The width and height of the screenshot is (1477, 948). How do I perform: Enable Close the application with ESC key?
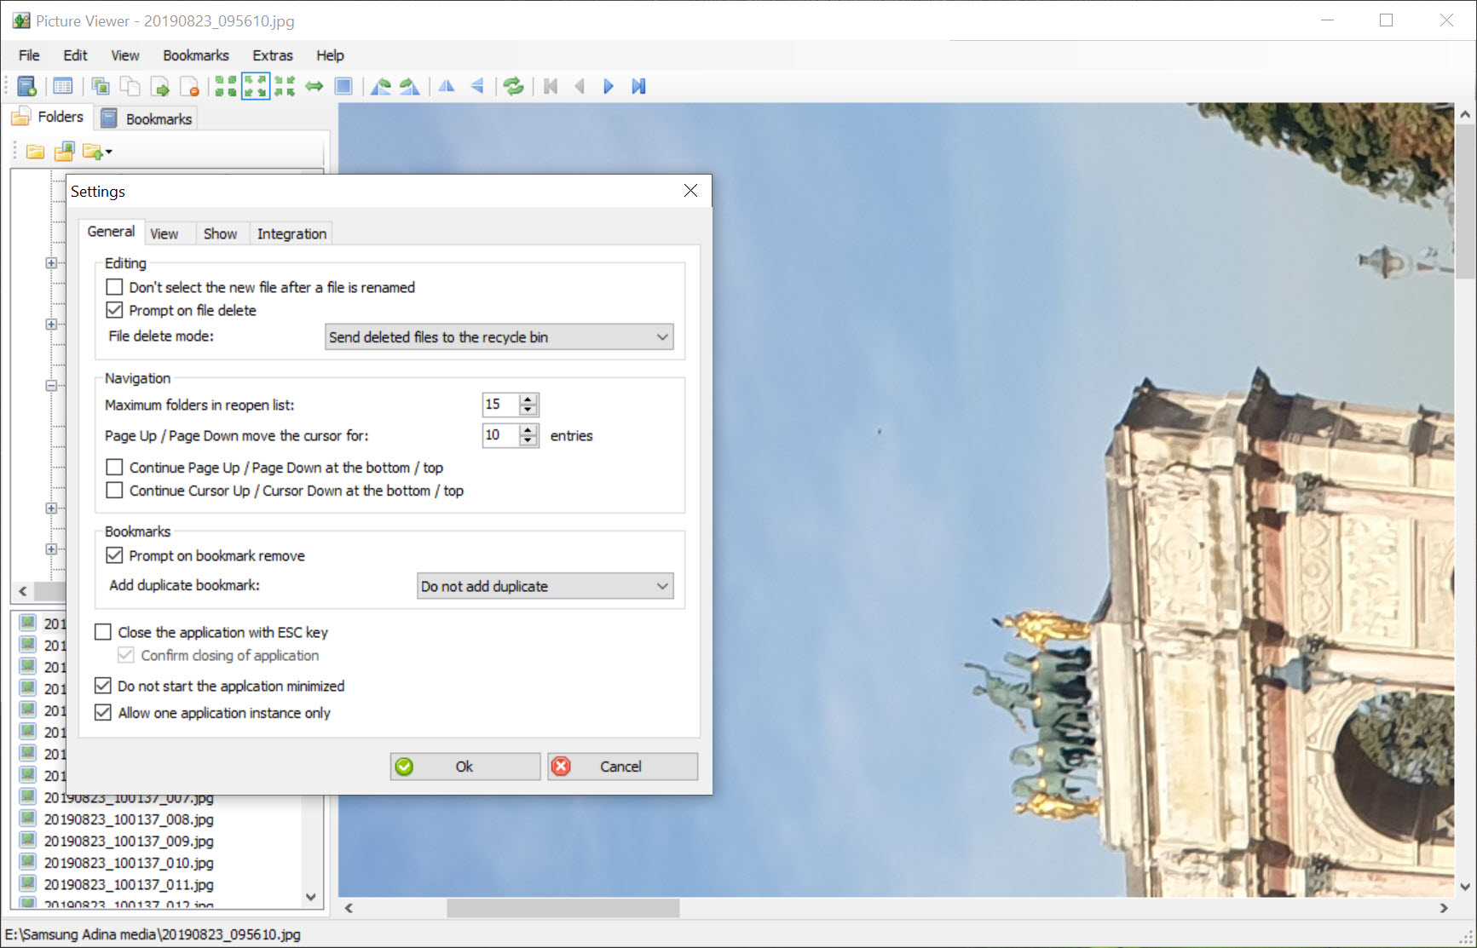click(103, 632)
